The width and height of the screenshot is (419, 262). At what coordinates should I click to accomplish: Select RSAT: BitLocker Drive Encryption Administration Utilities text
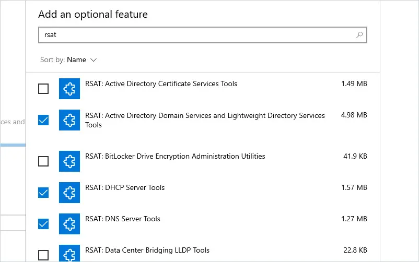pos(175,156)
